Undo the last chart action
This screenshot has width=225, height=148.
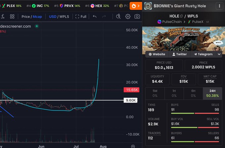click(x=95, y=17)
